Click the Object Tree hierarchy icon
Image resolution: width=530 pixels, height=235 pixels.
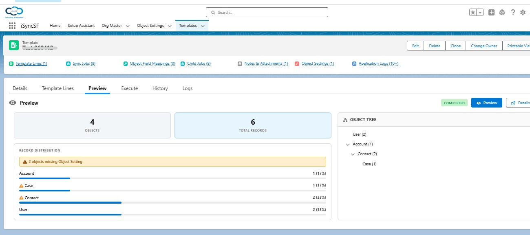pyautogui.click(x=345, y=120)
